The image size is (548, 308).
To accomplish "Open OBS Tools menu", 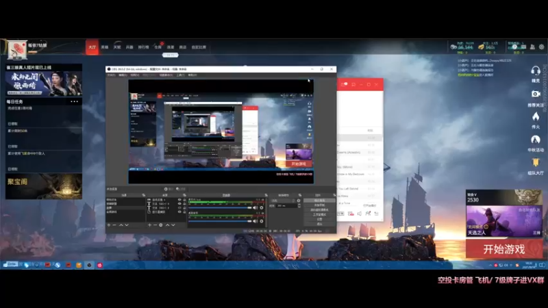I will pyautogui.click(x=180, y=75).
